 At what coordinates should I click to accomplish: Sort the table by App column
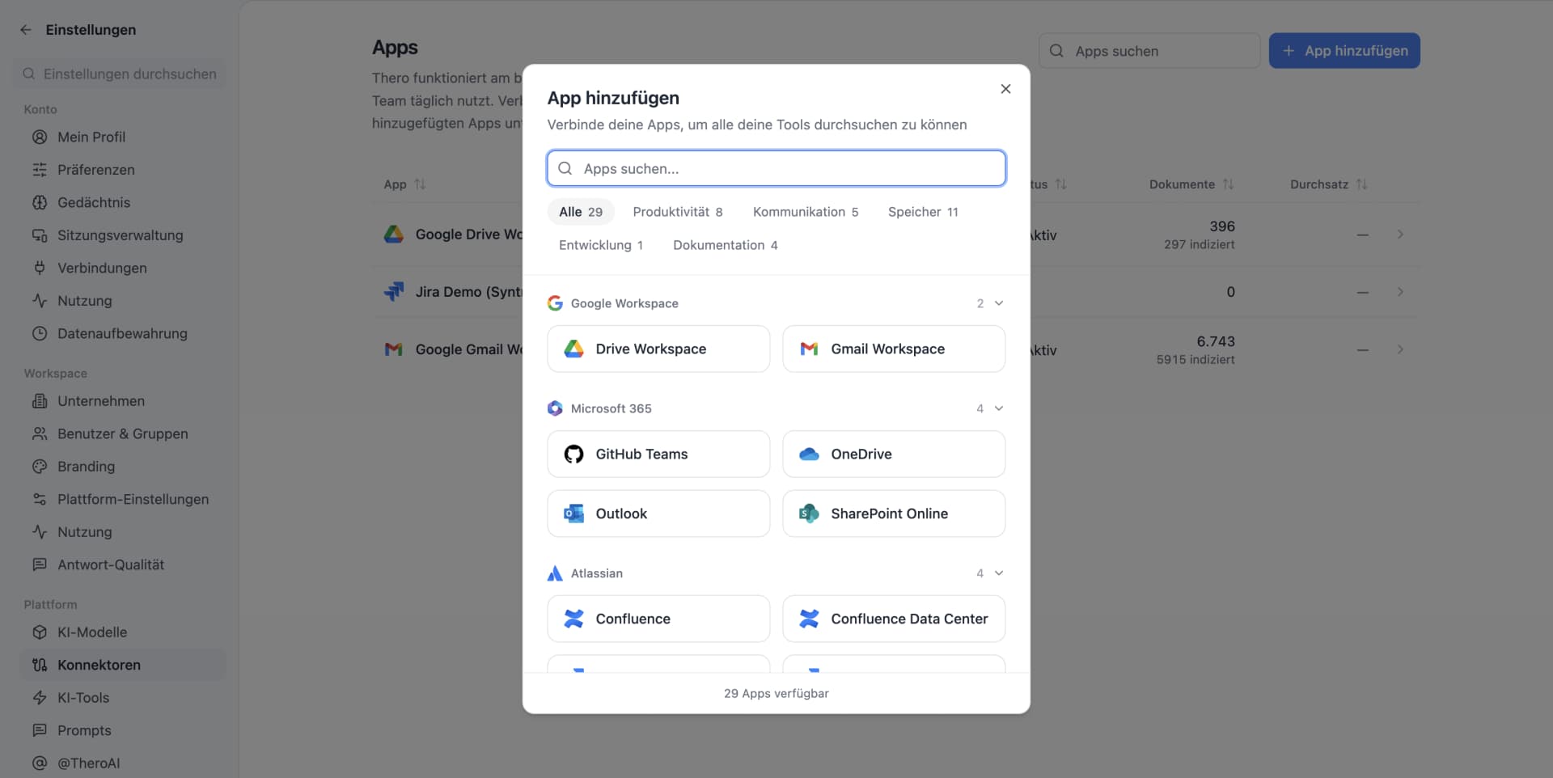coord(404,184)
